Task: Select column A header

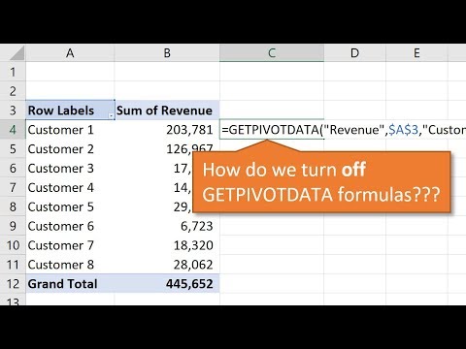Action: click(x=70, y=52)
